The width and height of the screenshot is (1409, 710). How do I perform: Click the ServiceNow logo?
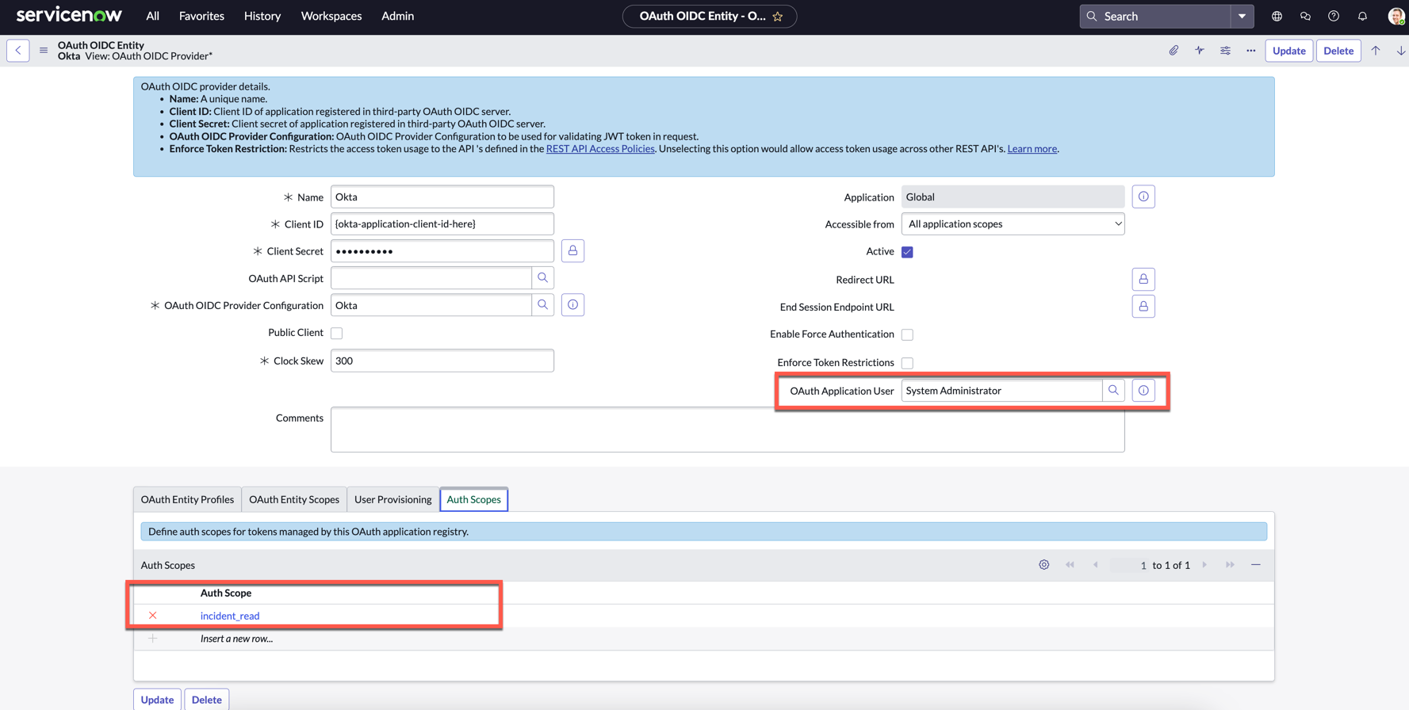[69, 15]
